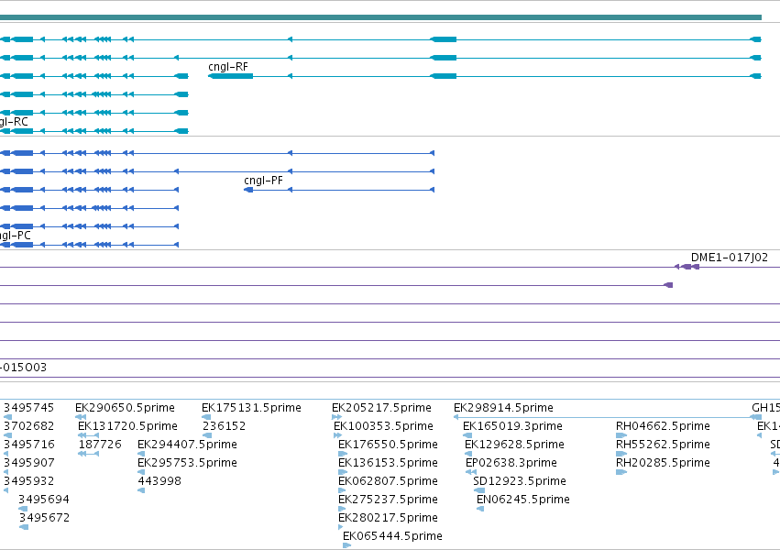Select the EK165019.3prime label
This screenshot has height=550, width=780.
(x=513, y=426)
